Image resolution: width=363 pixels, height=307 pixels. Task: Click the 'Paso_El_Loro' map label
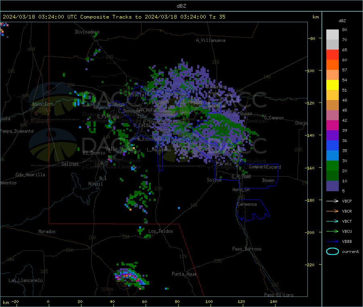[279, 295]
